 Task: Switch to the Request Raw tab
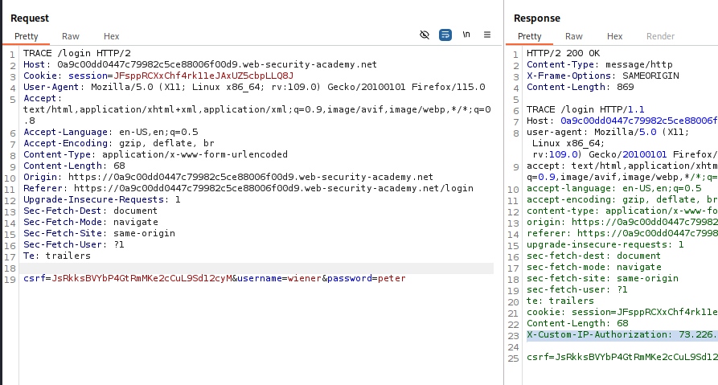[x=71, y=36]
